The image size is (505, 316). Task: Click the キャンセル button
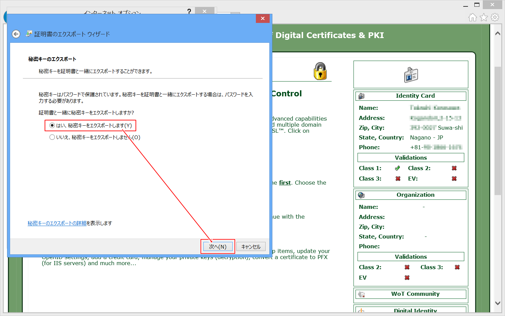[x=251, y=247]
